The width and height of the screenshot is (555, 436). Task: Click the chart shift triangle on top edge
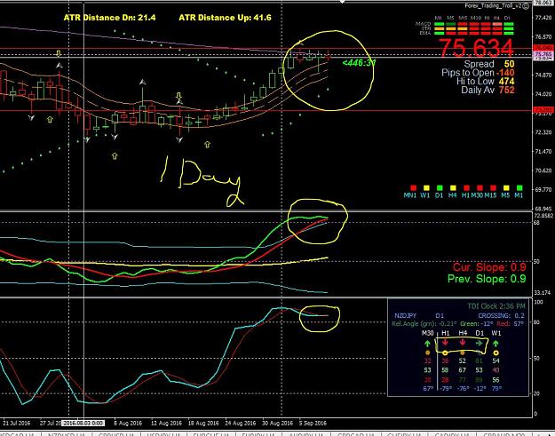tap(342, 2)
